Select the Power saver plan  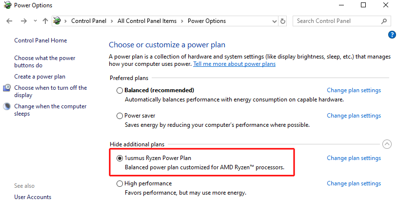point(119,116)
